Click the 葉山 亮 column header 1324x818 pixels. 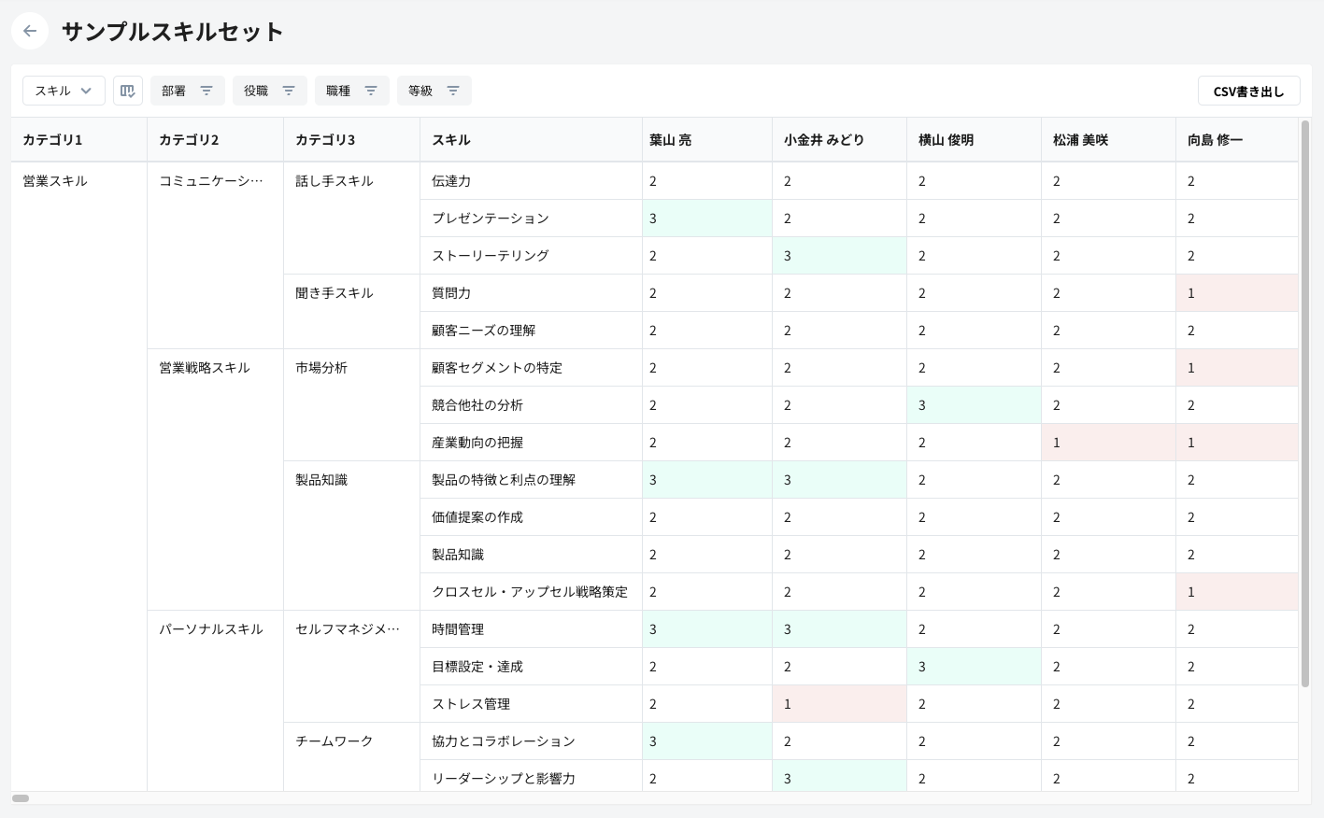pyautogui.click(x=670, y=140)
